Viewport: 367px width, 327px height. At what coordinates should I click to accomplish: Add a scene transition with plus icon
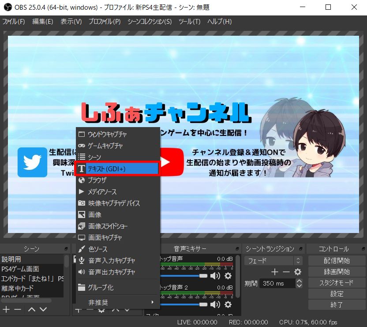pyautogui.click(x=274, y=272)
